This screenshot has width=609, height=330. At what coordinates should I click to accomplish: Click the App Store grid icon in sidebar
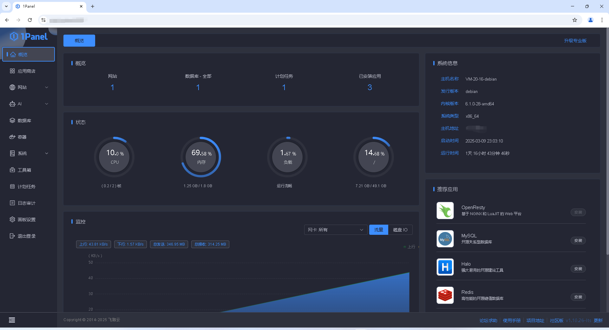12,71
